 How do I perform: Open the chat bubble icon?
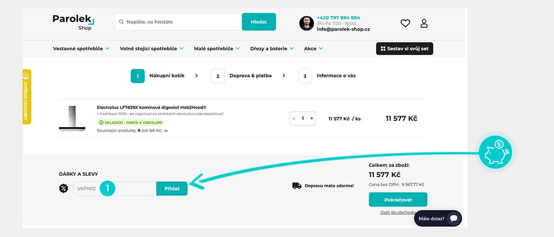[x=454, y=218]
